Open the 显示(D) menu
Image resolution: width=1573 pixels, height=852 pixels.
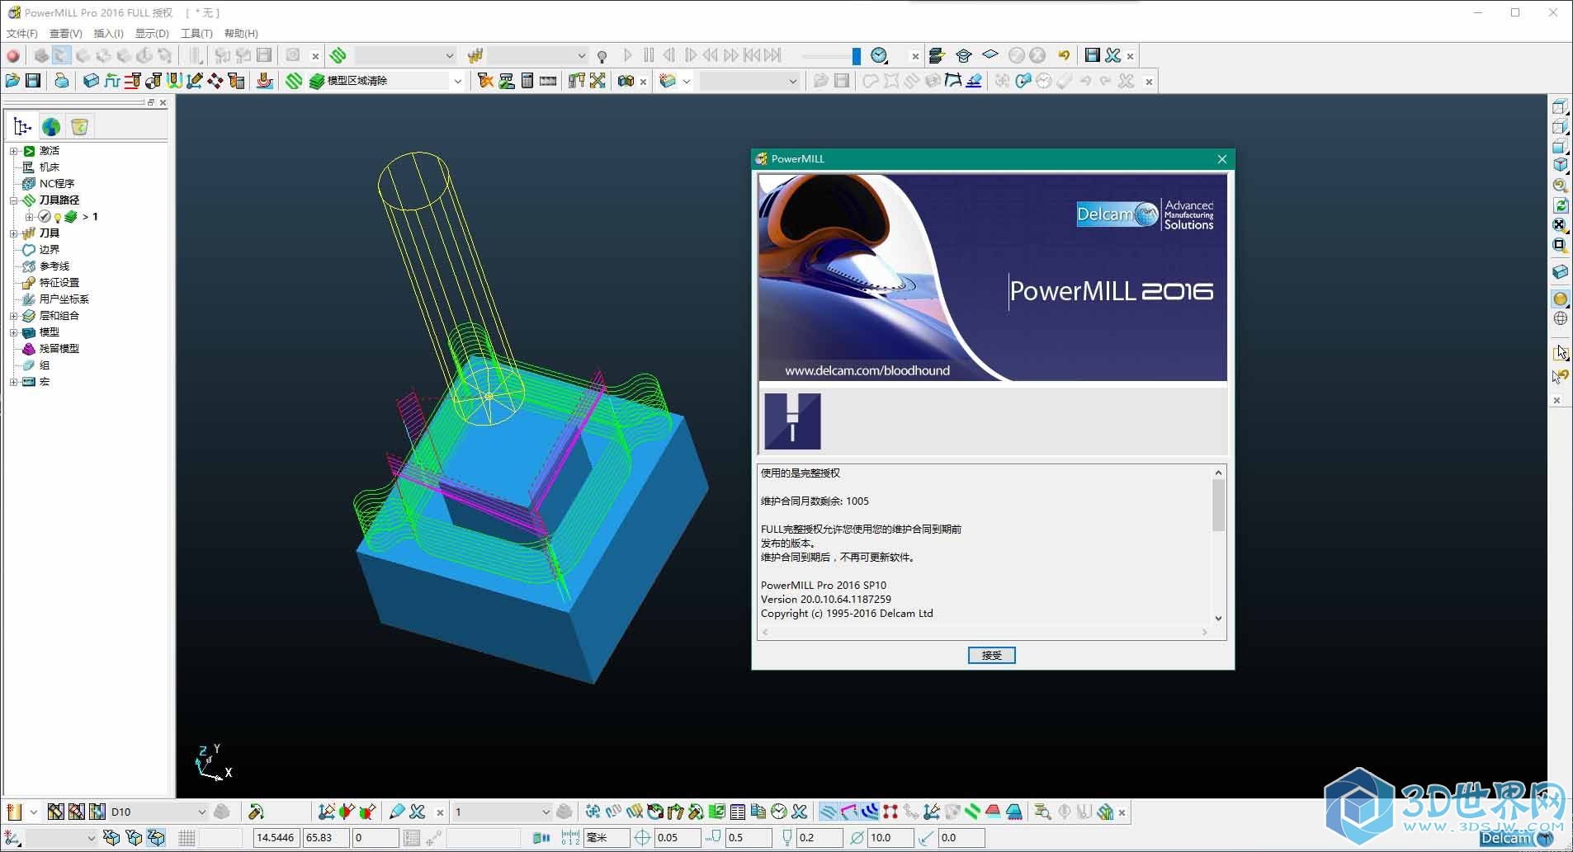152,34
